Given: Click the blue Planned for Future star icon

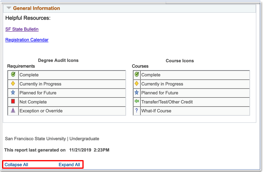Looking at the screenshot, I should point(12,92).
